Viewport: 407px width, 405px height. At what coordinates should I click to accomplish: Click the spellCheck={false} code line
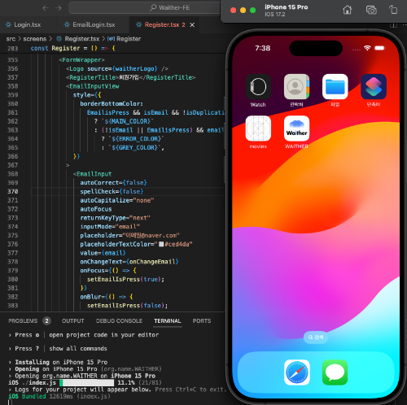[112, 191]
